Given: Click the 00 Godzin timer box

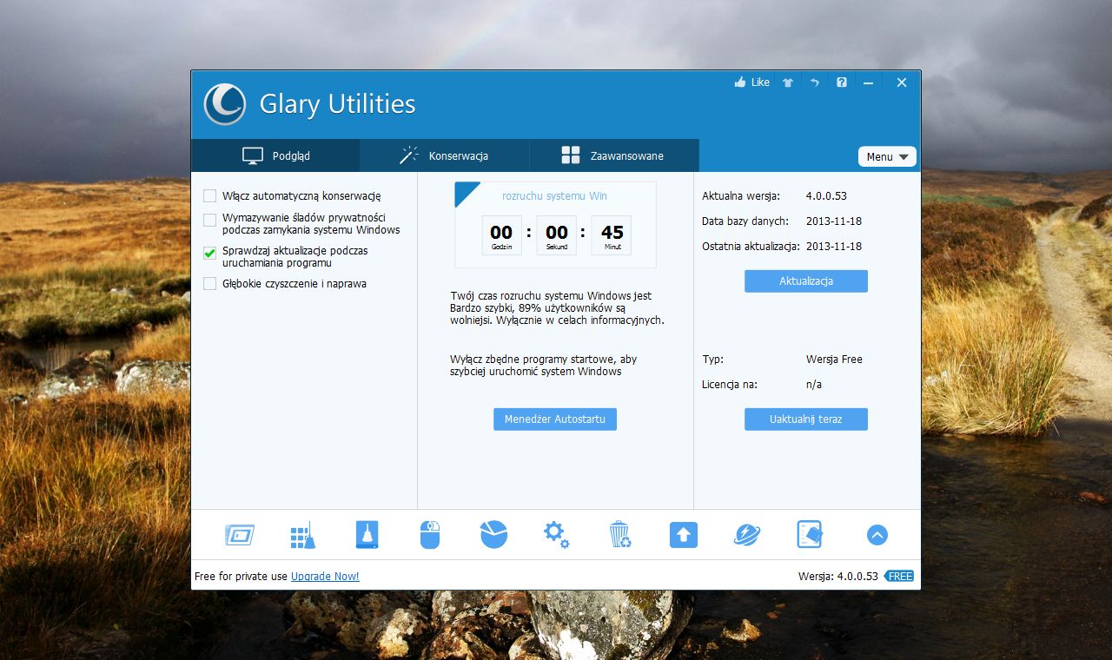Looking at the screenshot, I should [501, 235].
